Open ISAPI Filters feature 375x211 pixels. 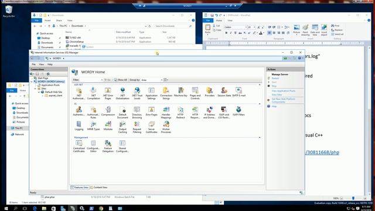[238, 111]
